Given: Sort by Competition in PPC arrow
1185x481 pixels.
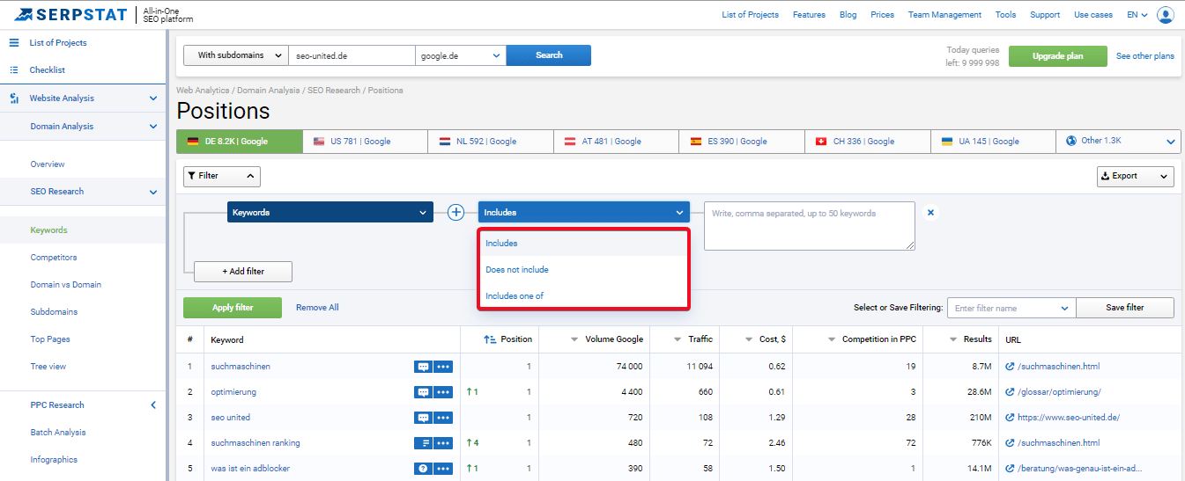Looking at the screenshot, I should point(832,339).
